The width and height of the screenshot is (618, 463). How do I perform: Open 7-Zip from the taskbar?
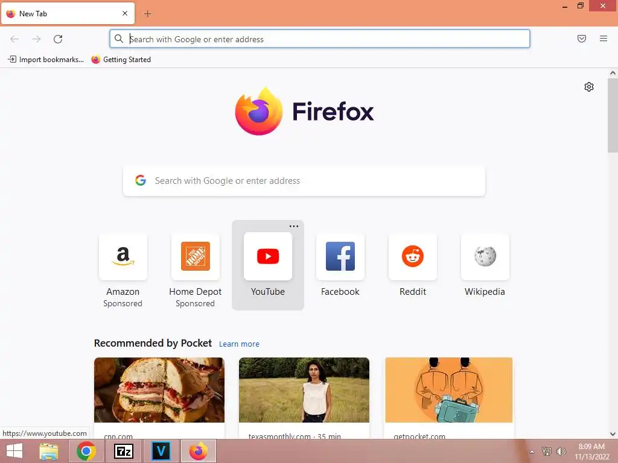coord(123,451)
